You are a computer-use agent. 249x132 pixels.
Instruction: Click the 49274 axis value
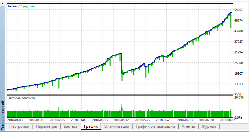238,21
